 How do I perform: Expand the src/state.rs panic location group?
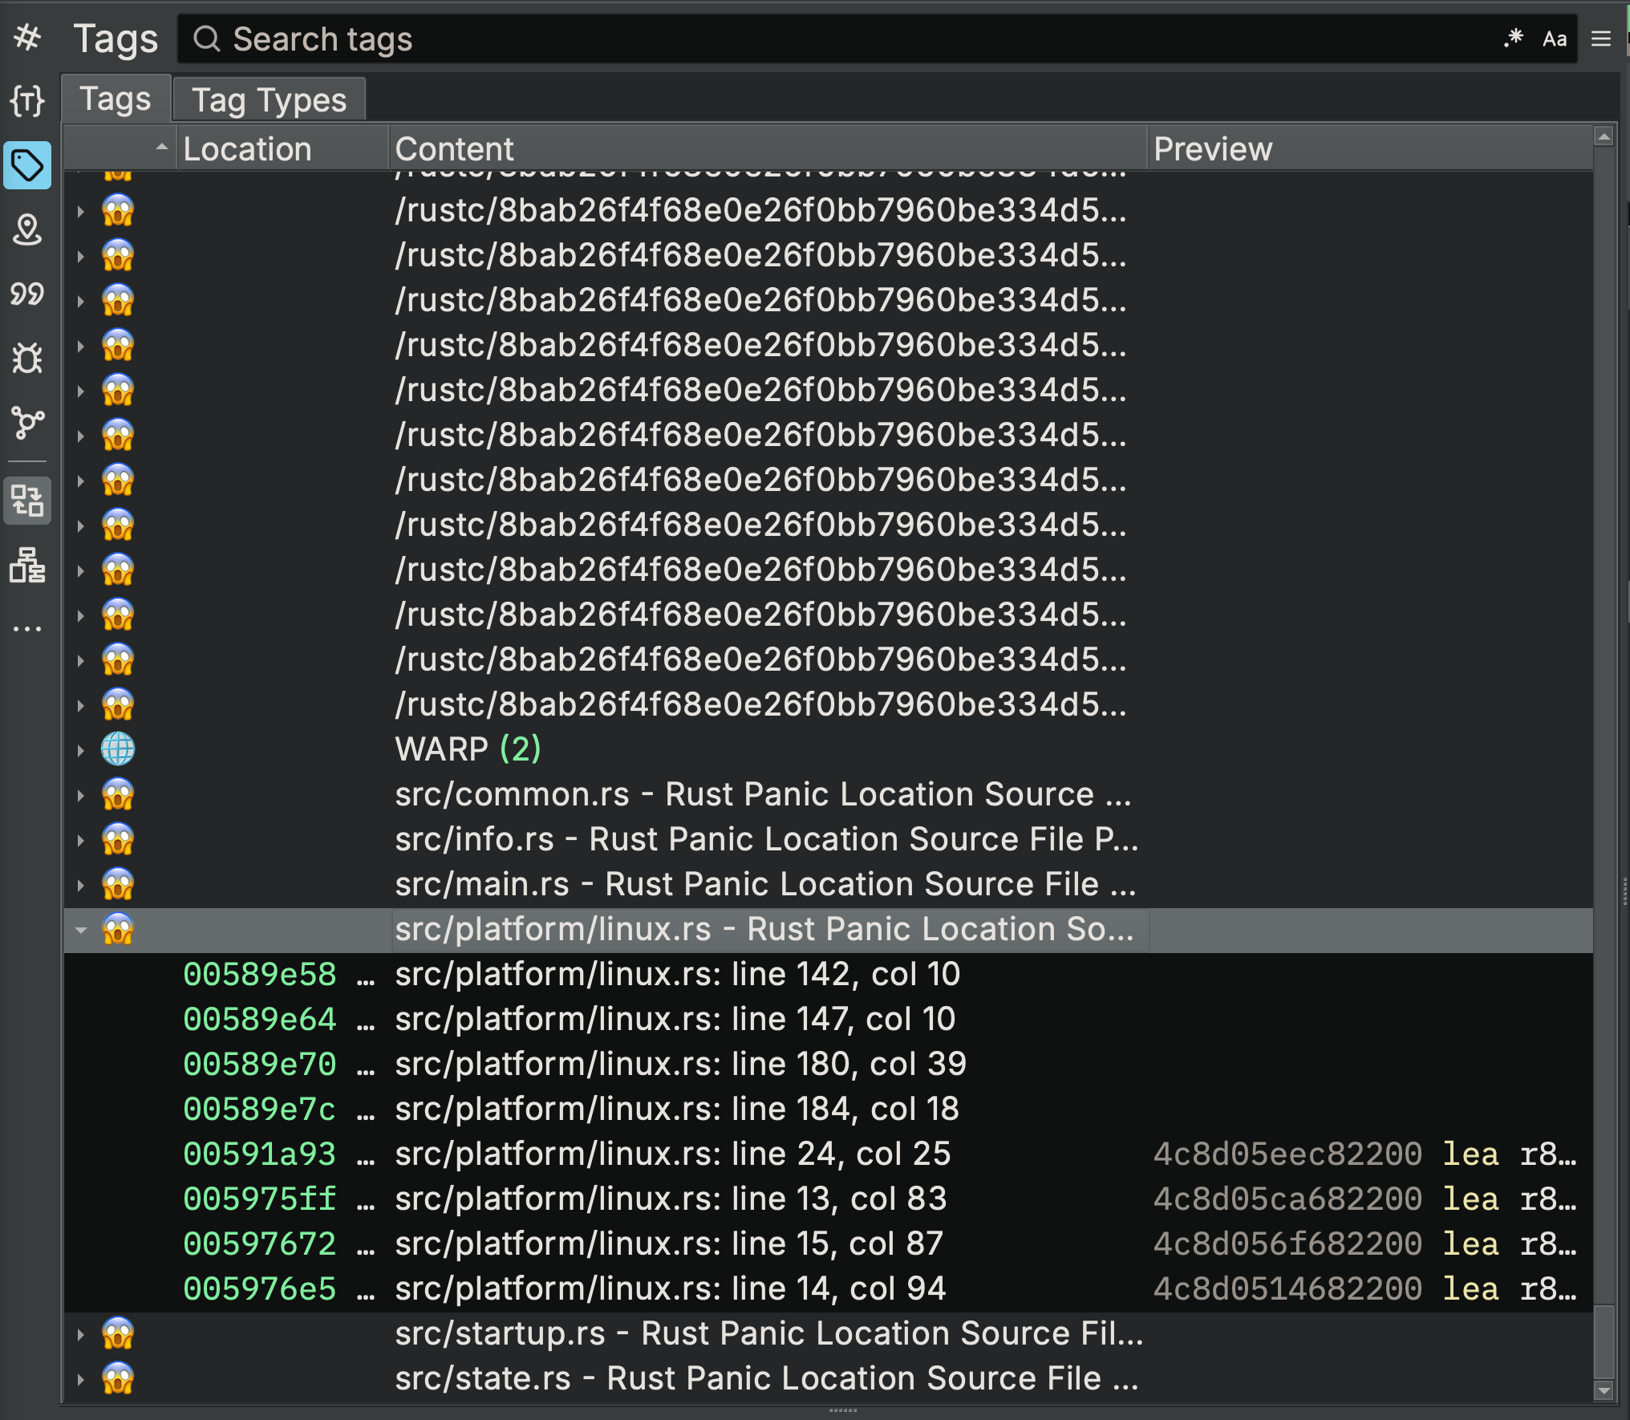tap(81, 1380)
